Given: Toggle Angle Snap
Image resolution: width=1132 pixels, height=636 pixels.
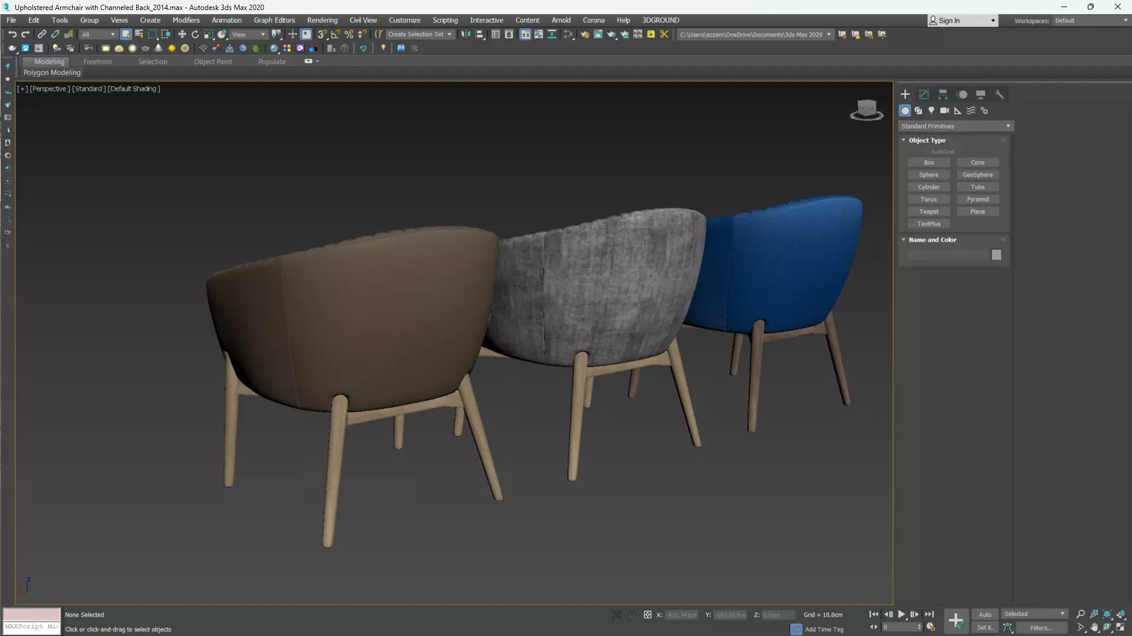Looking at the screenshot, I should [x=336, y=34].
